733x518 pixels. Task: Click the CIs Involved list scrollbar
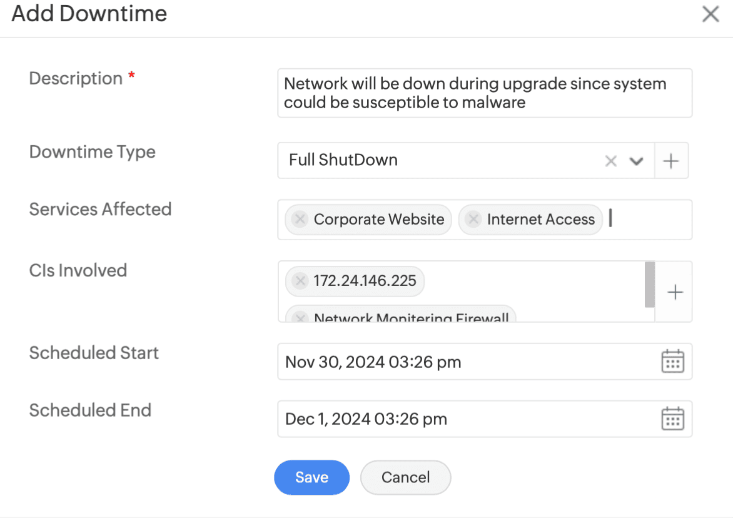pos(650,285)
